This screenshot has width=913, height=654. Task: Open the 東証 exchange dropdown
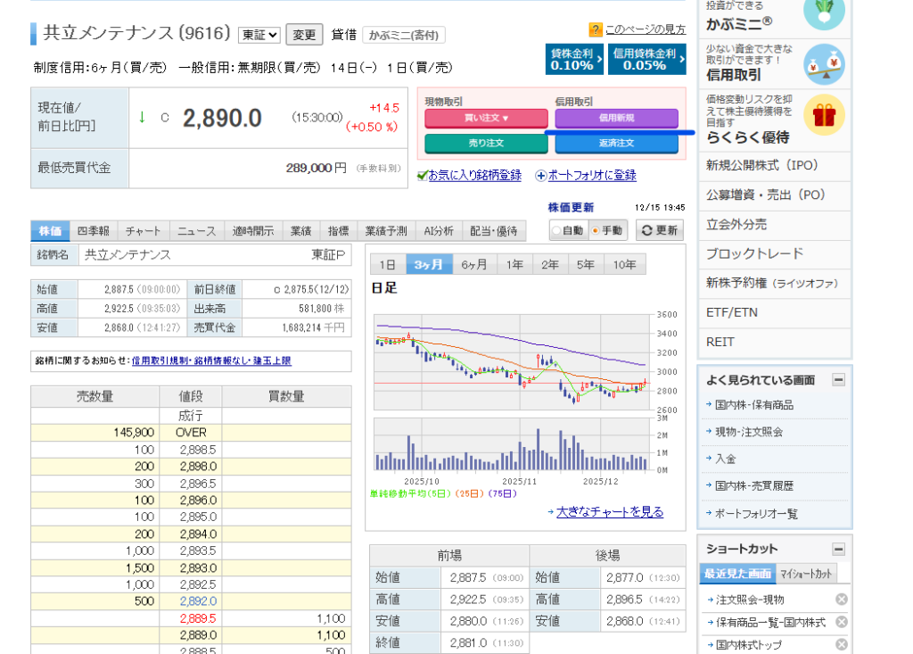click(x=259, y=35)
